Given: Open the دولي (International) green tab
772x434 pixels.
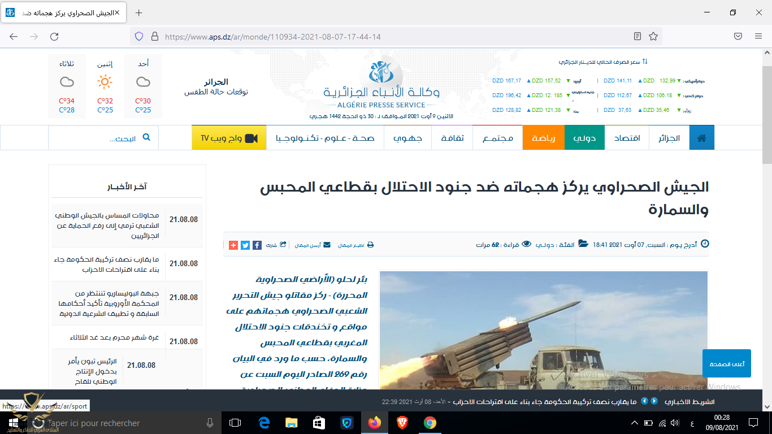Looking at the screenshot, I should [585, 138].
